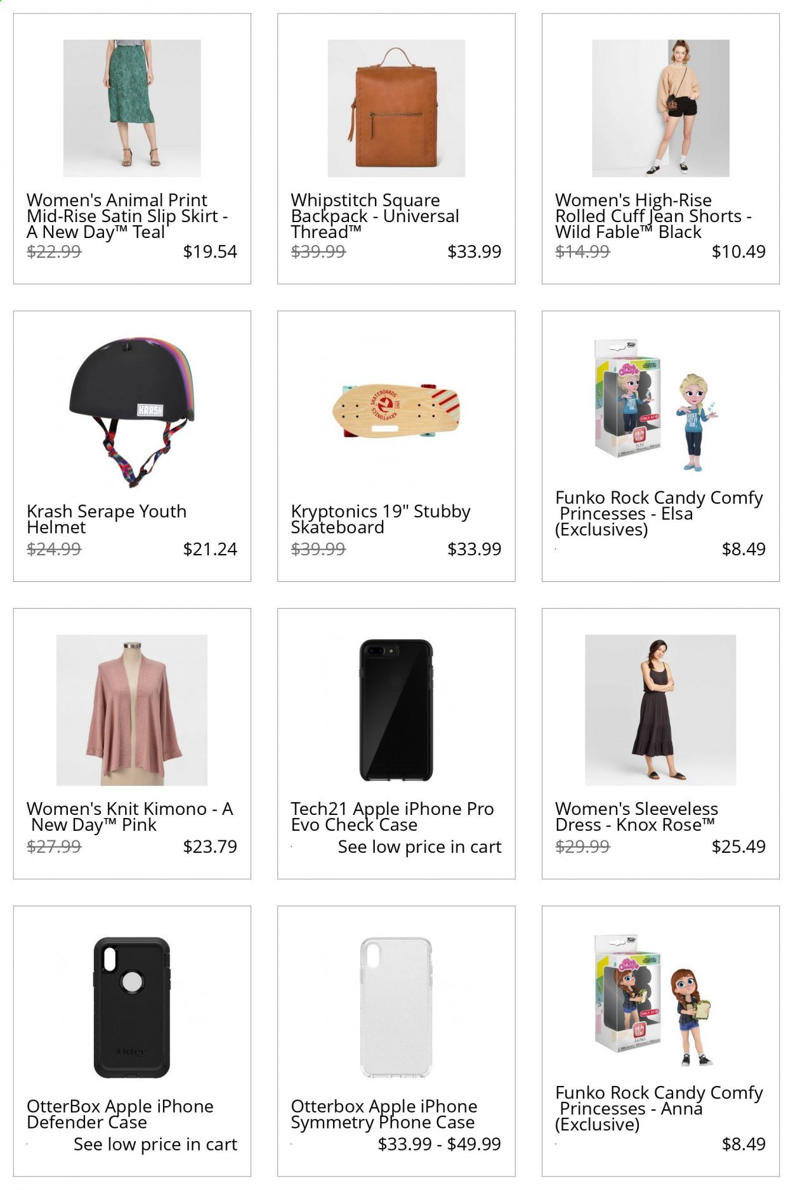Select the OtterBox Defender case image
The height and width of the screenshot is (1190, 793).
(x=132, y=1008)
